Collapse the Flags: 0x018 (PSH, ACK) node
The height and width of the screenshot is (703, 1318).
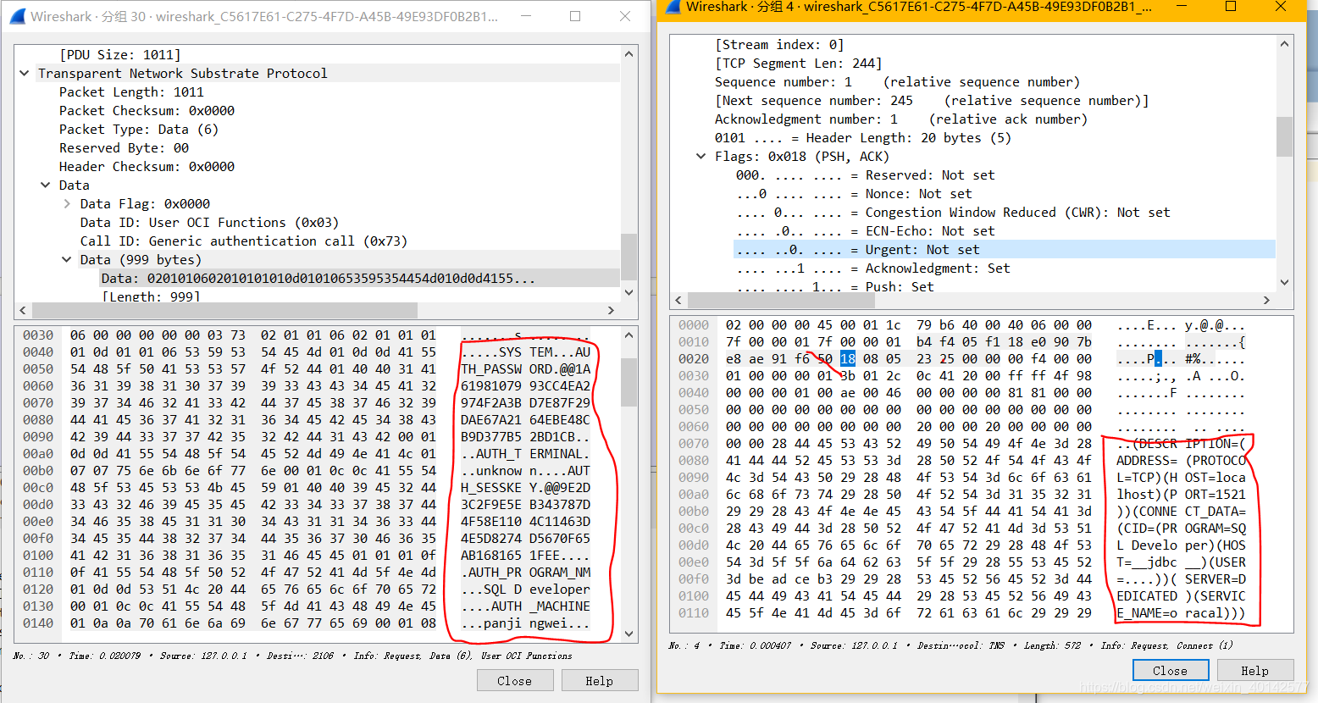[x=701, y=157]
